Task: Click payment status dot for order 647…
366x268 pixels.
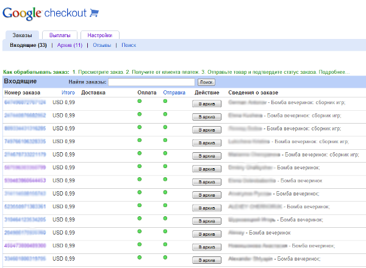Action: click(x=140, y=101)
